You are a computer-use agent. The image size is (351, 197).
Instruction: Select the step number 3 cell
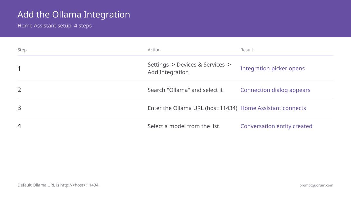(19, 108)
